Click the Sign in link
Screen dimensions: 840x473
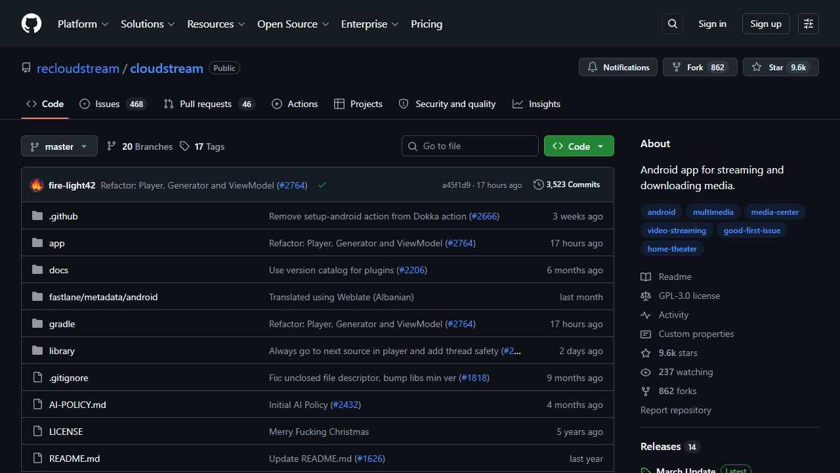[x=712, y=24]
